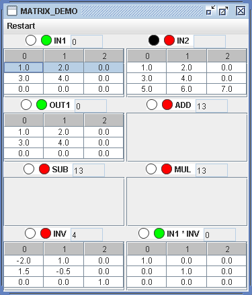Image resolution: width=252 pixels, height=295 pixels.
Task: Click column header 1 of the IN1 table
Action: [x=64, y=56]
